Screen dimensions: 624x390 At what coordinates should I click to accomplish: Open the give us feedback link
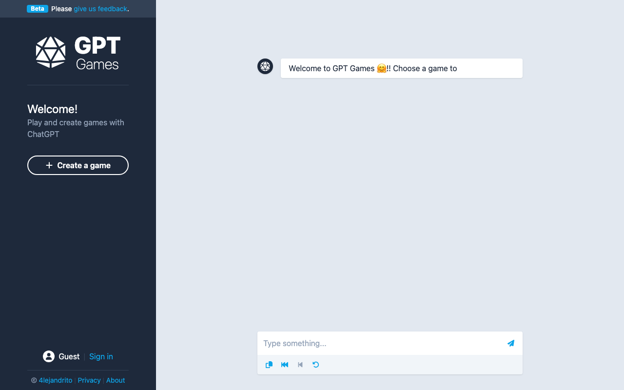click(x=100, y=9)
